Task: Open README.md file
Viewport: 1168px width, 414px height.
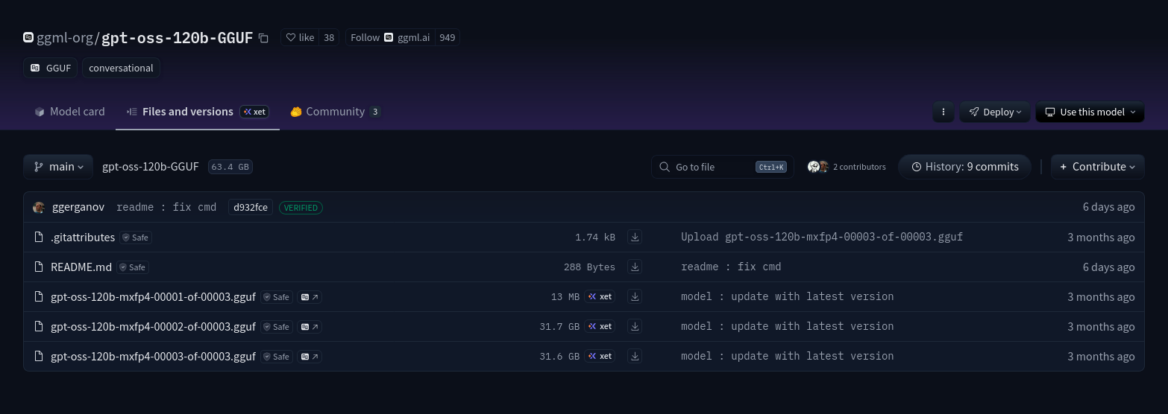Action: pyautogui.click(x=81, y=267)
